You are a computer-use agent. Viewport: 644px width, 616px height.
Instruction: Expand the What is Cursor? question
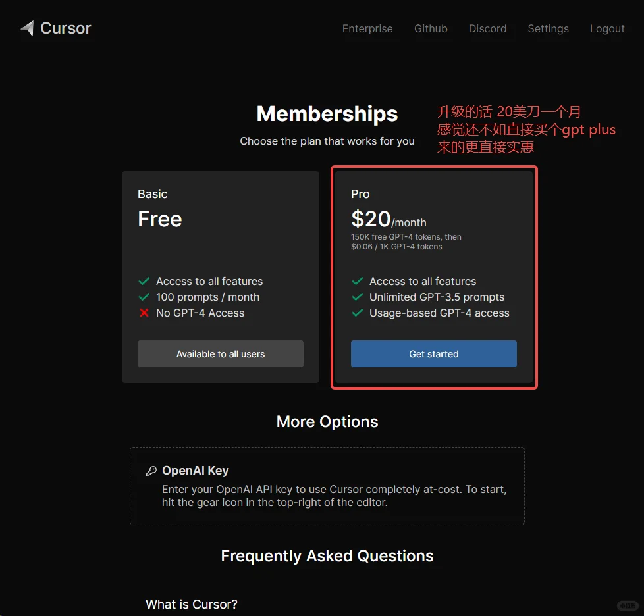192,604
